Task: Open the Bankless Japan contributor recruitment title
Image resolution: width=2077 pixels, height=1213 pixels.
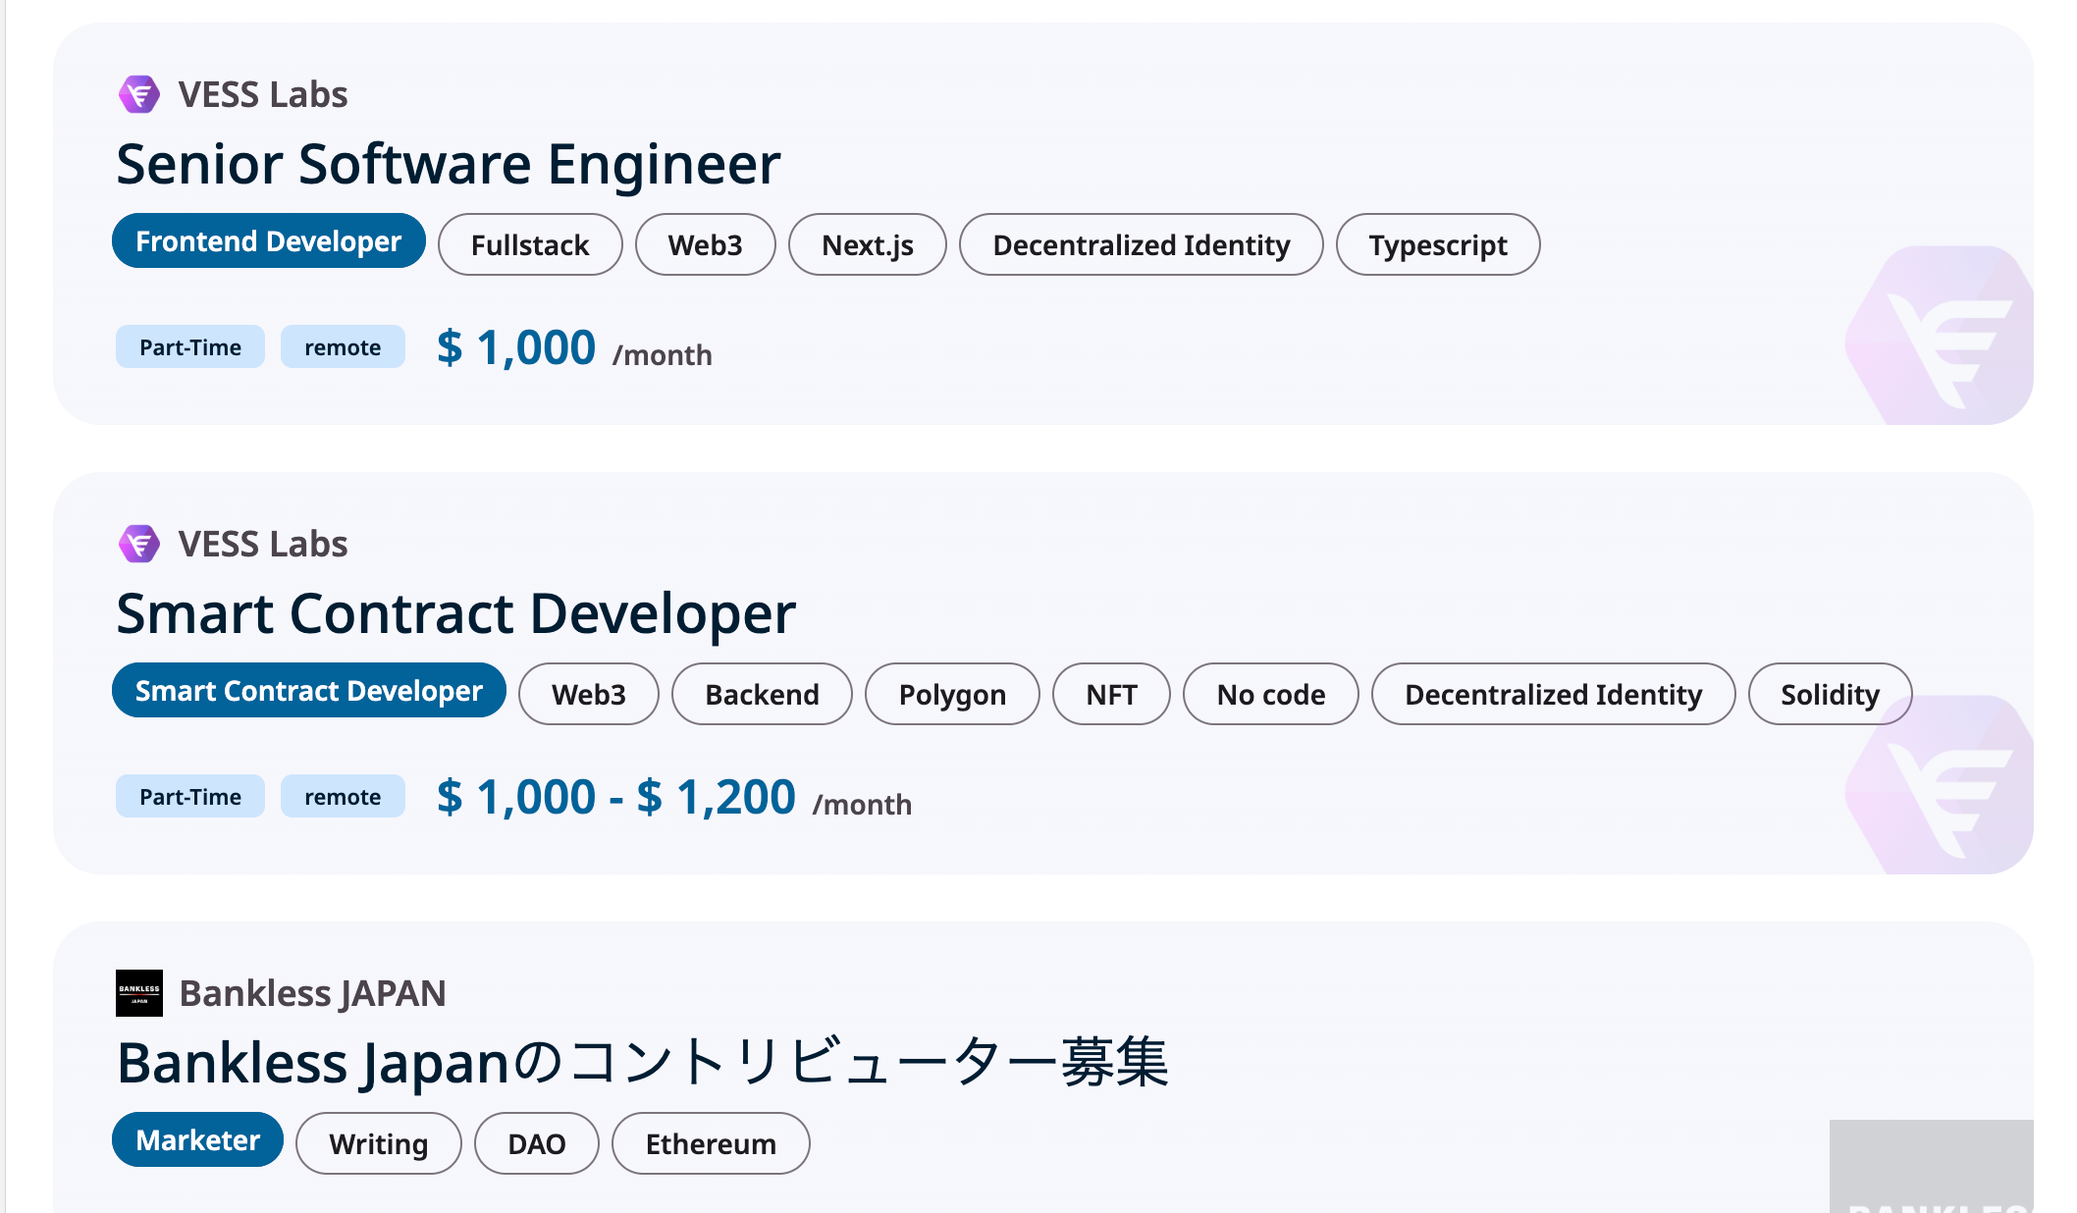Action: click(642, 1063)
